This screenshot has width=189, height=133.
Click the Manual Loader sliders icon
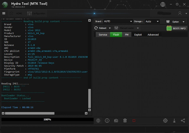pos(116,28)
